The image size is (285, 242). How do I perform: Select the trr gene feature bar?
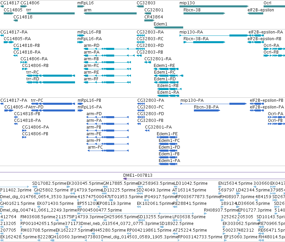[x=51, y=13]
